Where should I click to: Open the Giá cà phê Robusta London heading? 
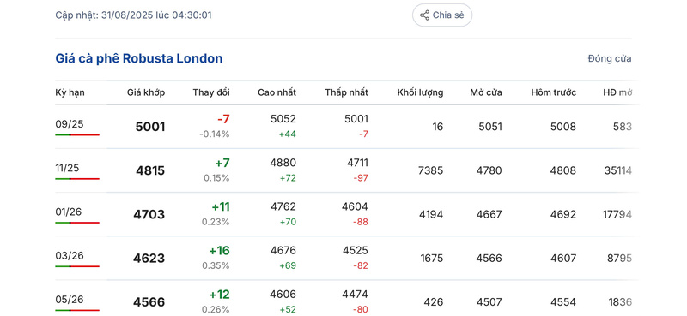139,58
